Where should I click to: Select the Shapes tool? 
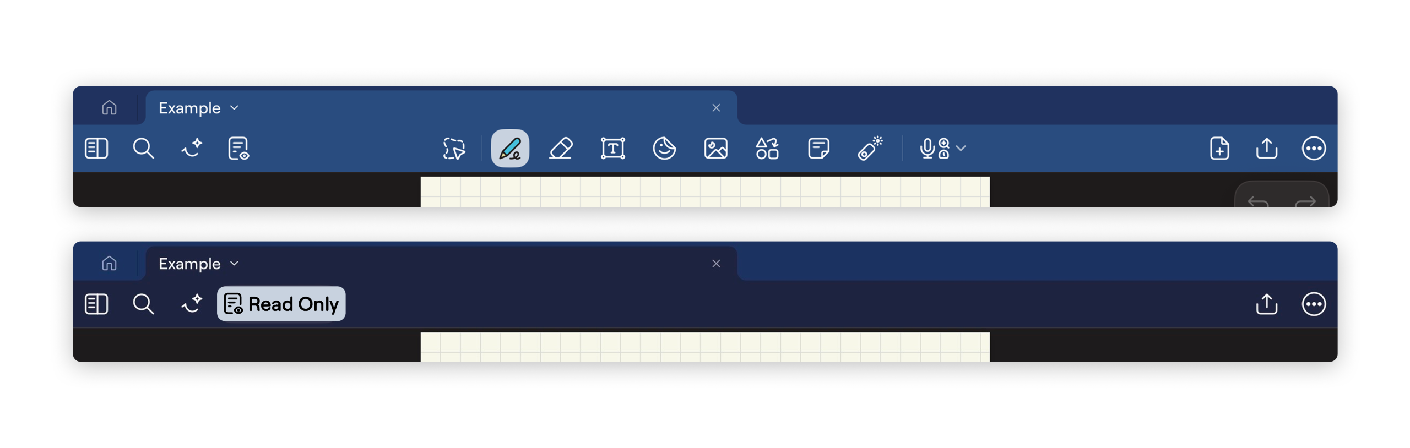tap(767, 148)
